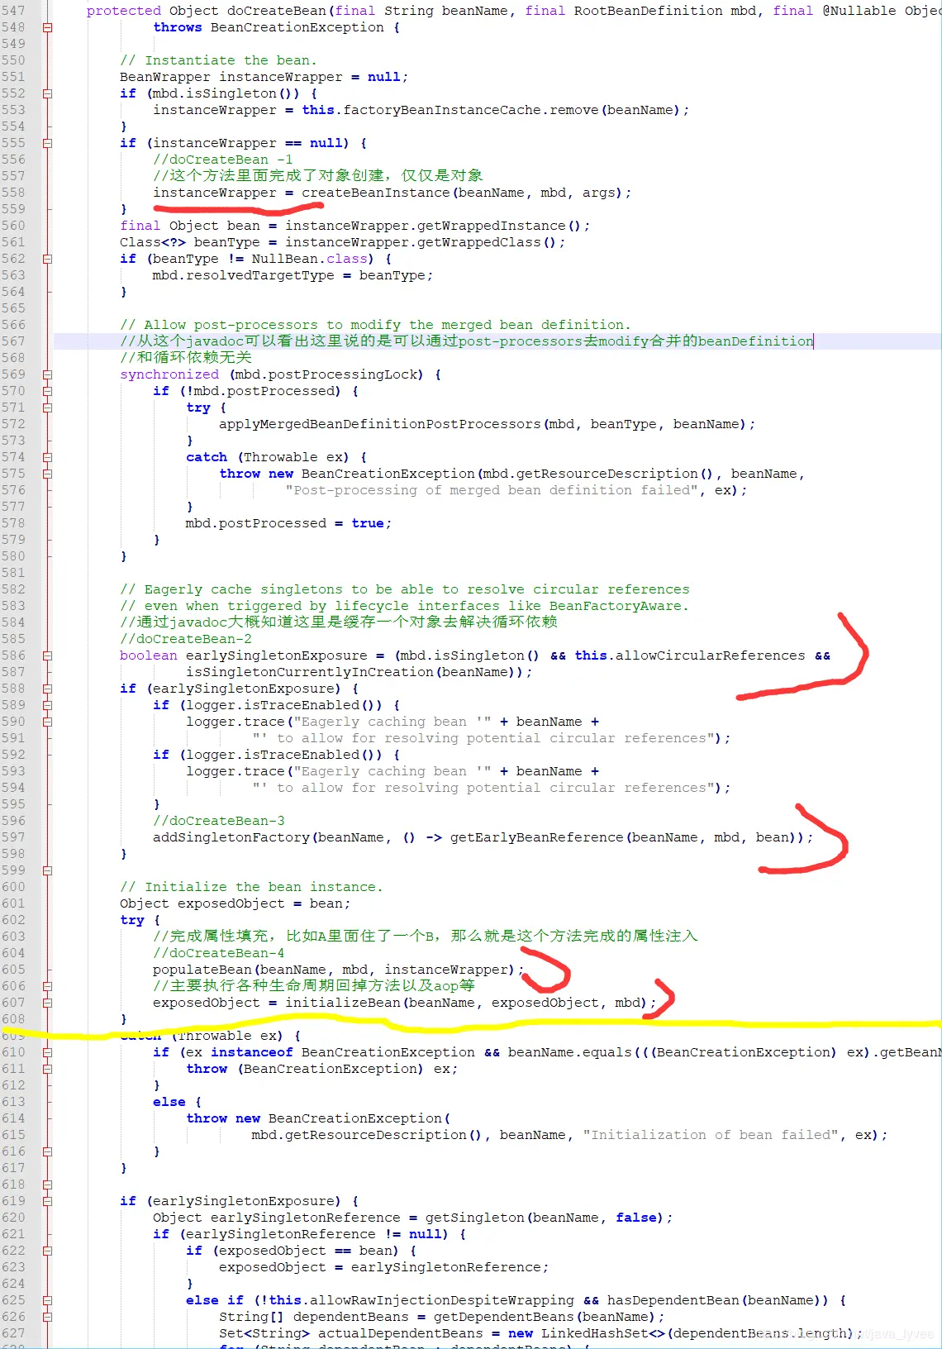The height and width of the screenshot is (1349, 942).
Task: Click 'getSingleton(beanName, false)' call
Action: pos(545,1218)
